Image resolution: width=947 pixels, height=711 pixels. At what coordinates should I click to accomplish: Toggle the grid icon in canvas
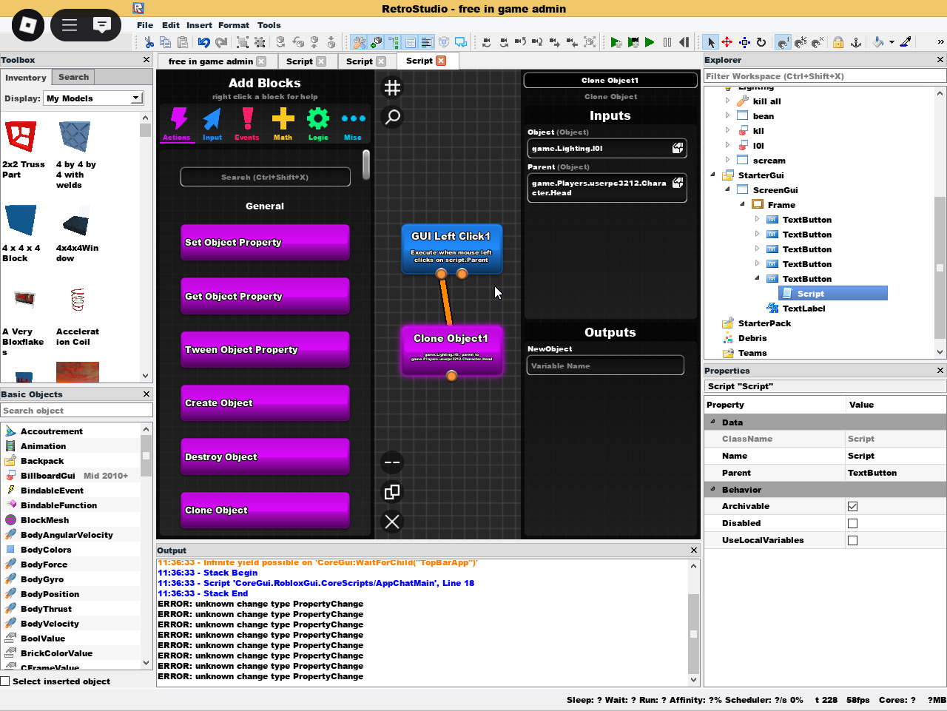pos(392,88)
